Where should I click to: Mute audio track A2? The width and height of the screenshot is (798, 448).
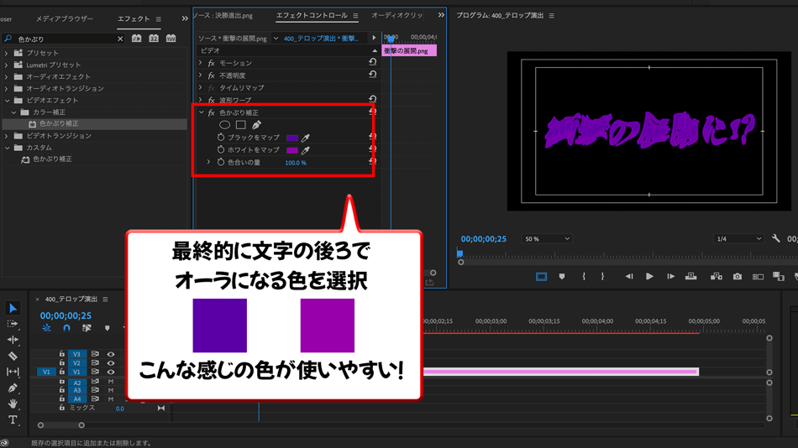click(110, 382)
